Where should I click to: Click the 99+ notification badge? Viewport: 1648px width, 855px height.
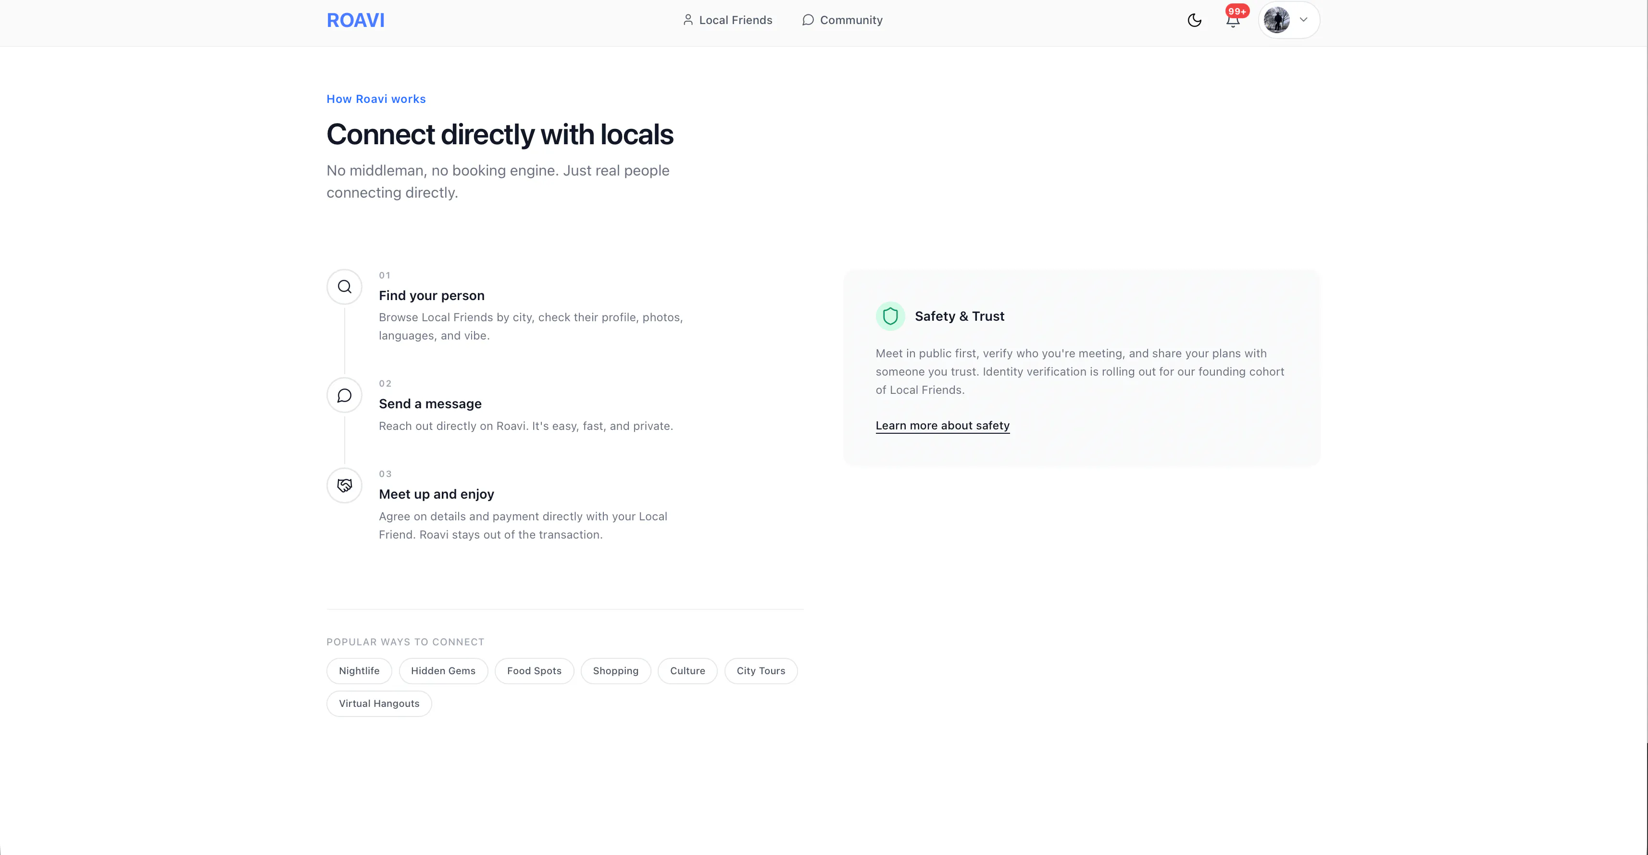click(x=1237, y=11)
